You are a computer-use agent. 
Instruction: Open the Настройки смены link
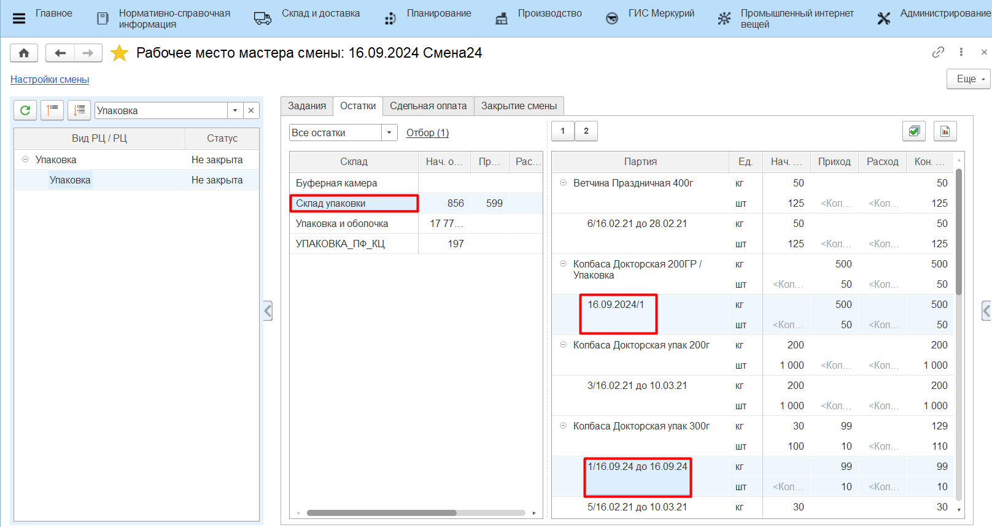tap(50, 80)
